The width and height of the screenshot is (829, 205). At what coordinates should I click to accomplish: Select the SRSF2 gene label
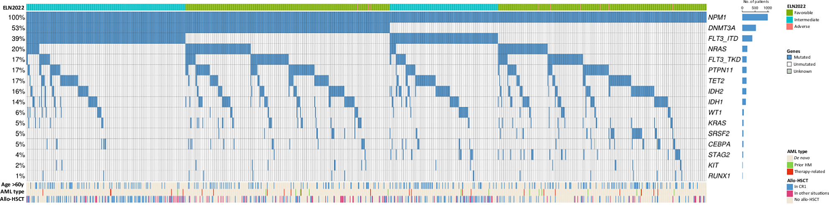(719, 133)
